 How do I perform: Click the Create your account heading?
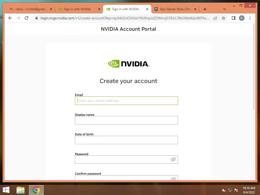[x=128, y=81]
